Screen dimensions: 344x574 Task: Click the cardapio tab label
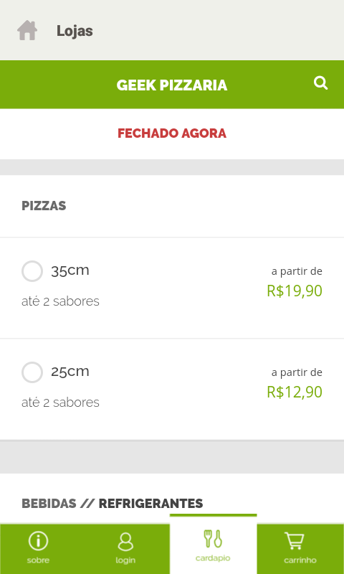pyautogui.click(x=213, y=559)
